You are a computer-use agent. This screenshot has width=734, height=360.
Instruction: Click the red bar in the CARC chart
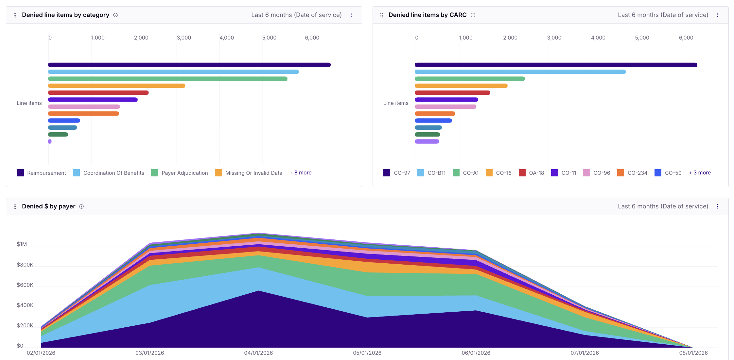tap(453, 93)
